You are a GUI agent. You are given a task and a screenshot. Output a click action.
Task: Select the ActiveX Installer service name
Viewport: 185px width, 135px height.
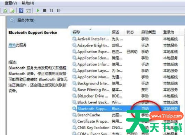(x=93, y=39)
